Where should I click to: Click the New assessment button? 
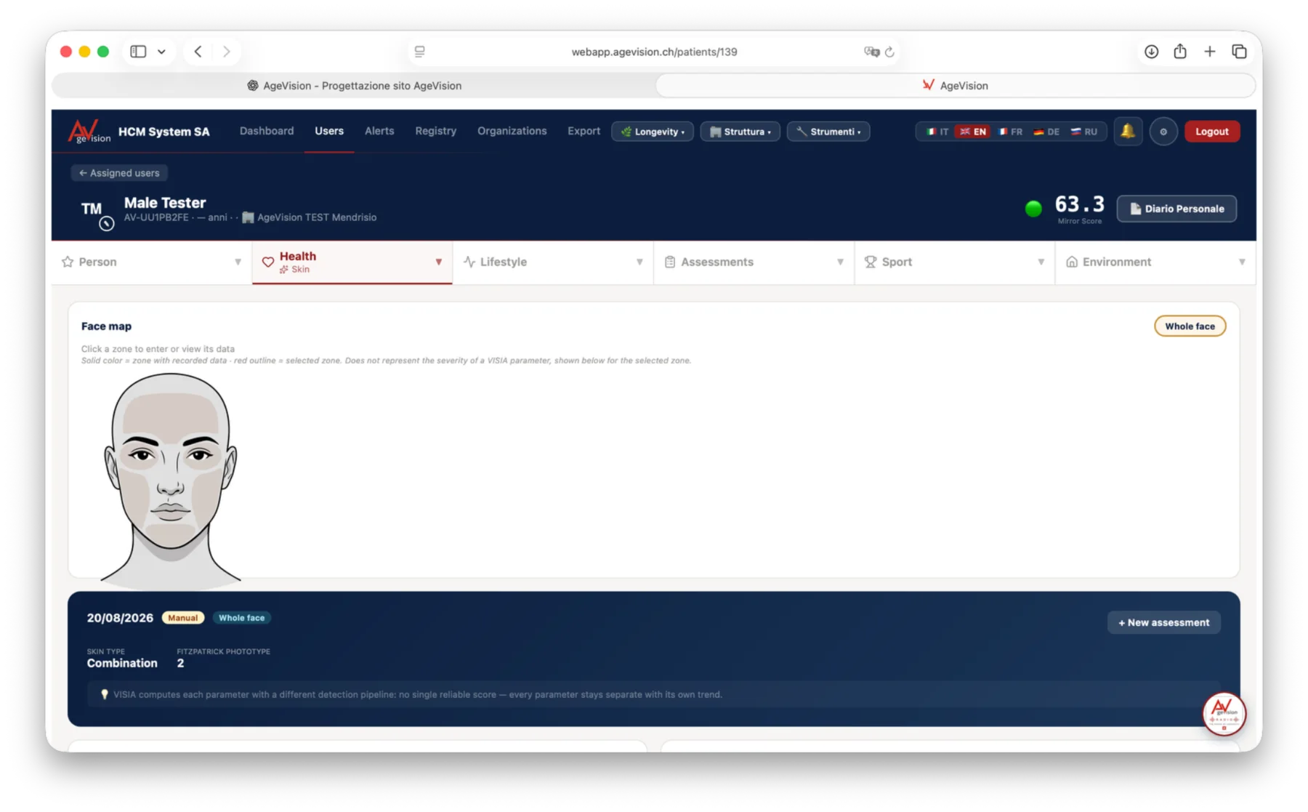click(x=1163, y=622)
